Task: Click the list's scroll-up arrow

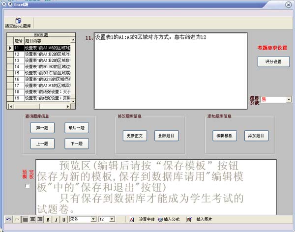Action: point(73,40)
